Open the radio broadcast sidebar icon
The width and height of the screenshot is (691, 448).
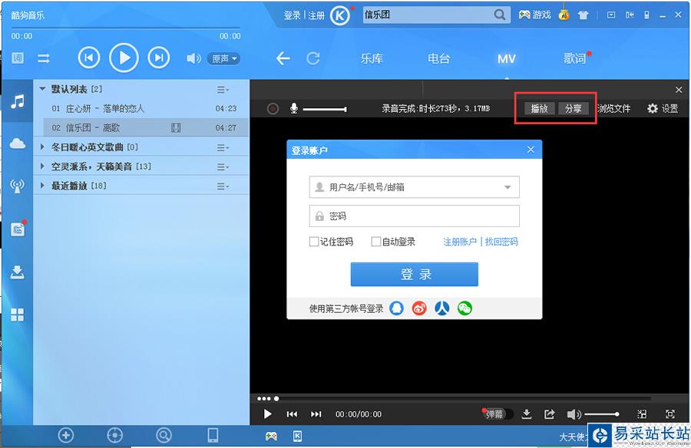[18, 186]
